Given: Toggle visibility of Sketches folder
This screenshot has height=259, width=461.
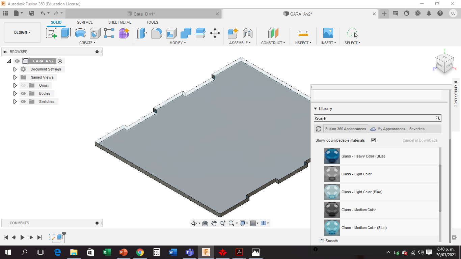Looking at the screenshot, I should pos(23,102).
